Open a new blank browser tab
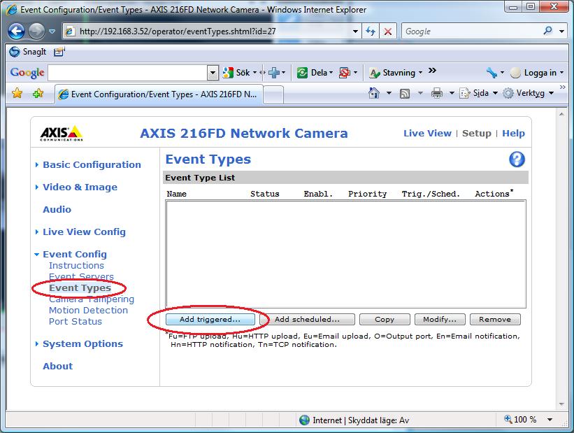Viewport: 574px width, 433px height. tap(273, 95)
